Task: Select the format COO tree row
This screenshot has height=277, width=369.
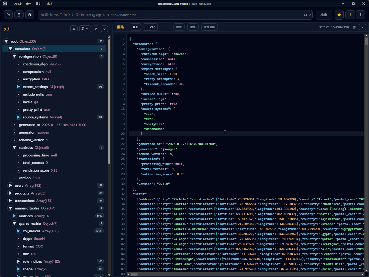Action: 54,246
